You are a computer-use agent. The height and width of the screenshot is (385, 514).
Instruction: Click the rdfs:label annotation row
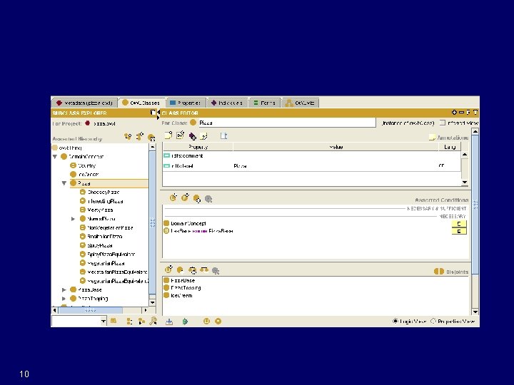(x=311, y=166)
